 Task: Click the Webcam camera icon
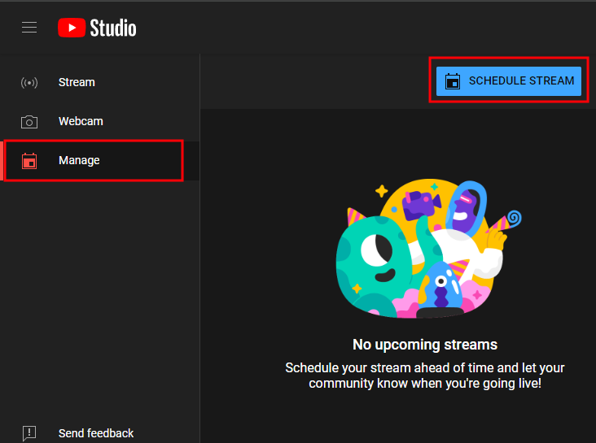tap(29, 122)
